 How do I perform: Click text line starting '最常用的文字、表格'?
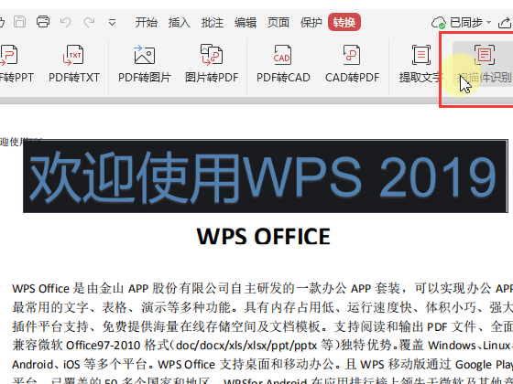262,307
